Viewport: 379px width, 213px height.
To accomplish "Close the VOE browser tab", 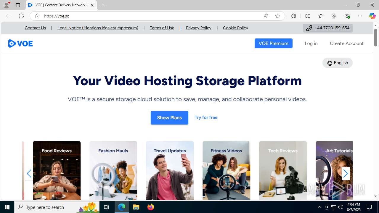I will (92, 5).
